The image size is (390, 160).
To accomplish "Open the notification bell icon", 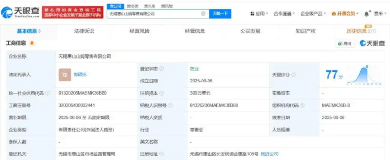I will point(367,14).
